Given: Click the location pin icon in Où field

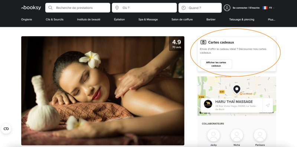Looking at the screenshot, I should coord(117,8).
